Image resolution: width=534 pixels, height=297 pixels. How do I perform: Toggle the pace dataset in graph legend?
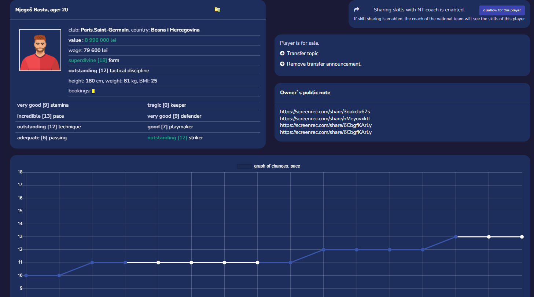[244, 166]
